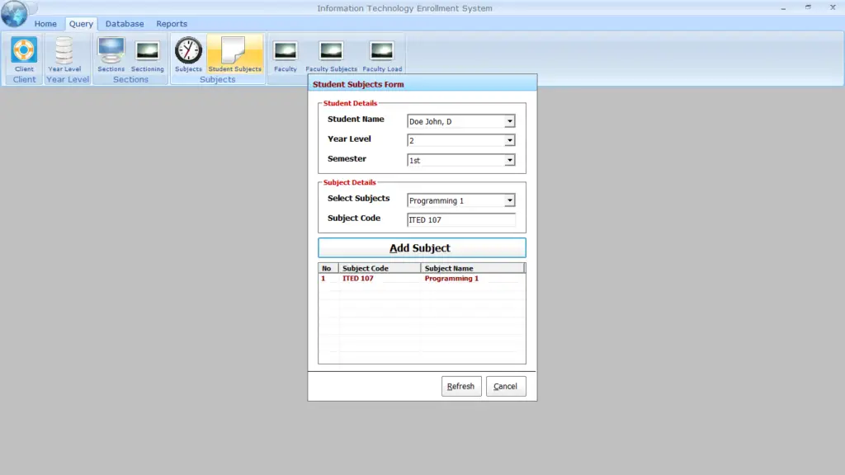845x475 pixels.
Task: Go to the Home tab
Action: click(x=45, y=23)
